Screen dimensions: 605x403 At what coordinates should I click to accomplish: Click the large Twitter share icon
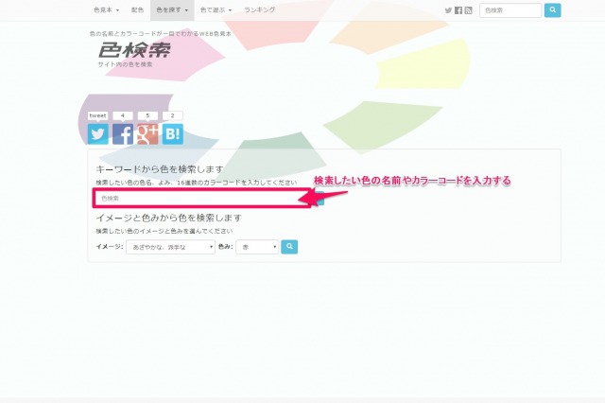point(98,134)
